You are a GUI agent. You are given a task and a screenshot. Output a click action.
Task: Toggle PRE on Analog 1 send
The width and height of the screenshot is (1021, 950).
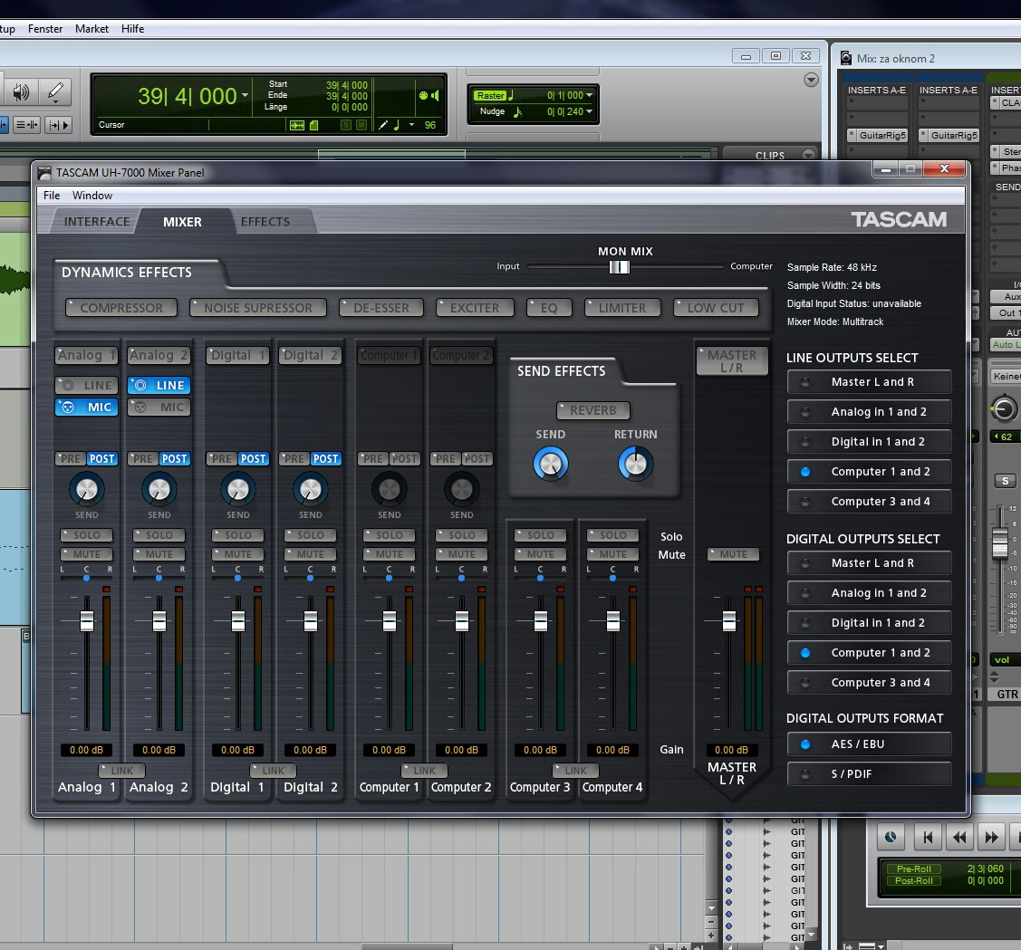point(71,458)
